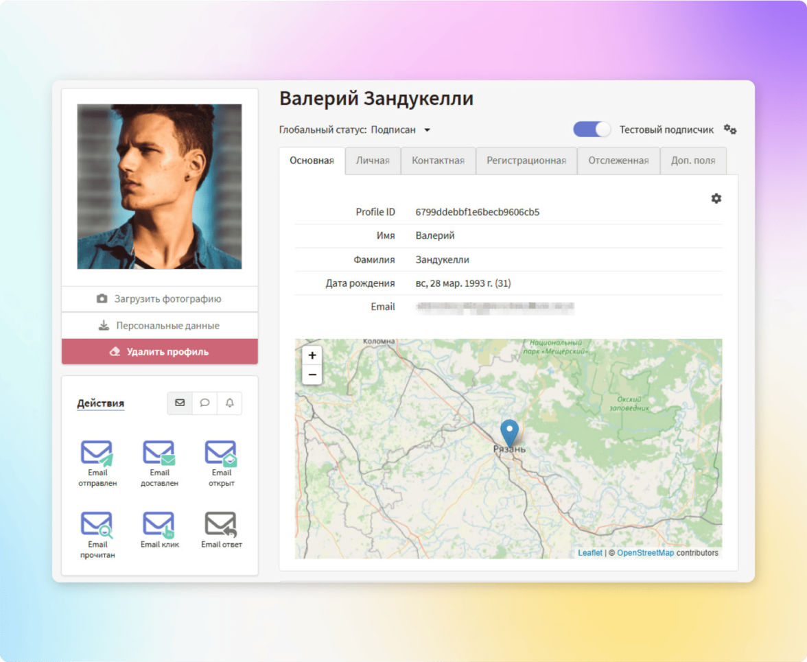Switch actions filter to chat bubble
Viewport: 807px width, 662px height.
204,403
